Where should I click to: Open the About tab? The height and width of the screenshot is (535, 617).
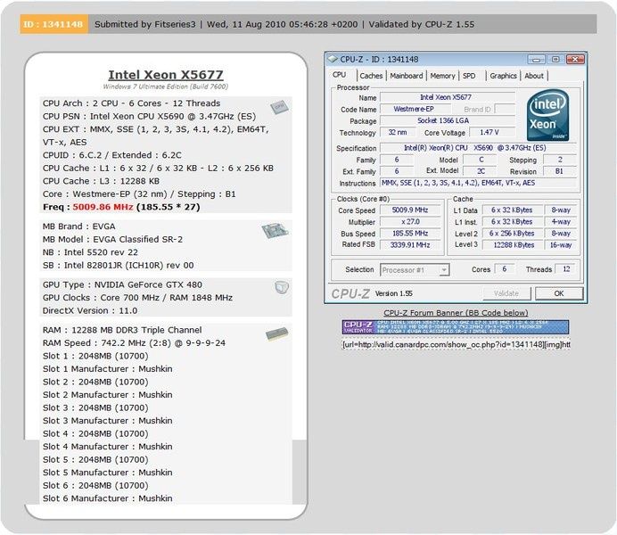pyautogui.click(x=534, y=76)
